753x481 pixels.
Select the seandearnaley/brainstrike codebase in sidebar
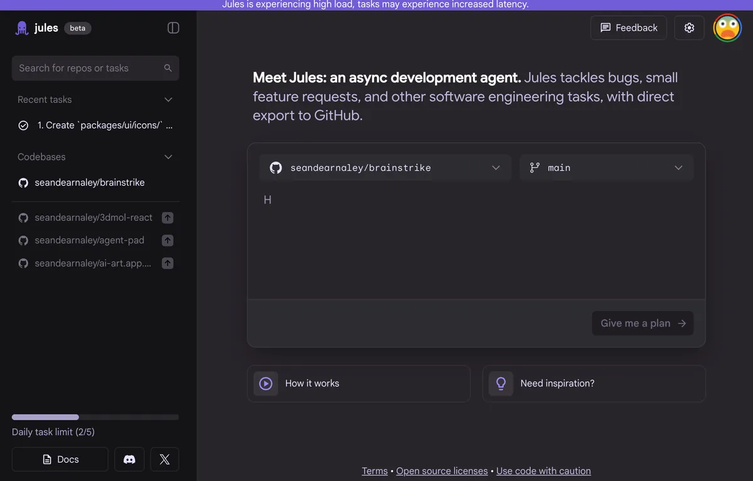tap(89, 182)
